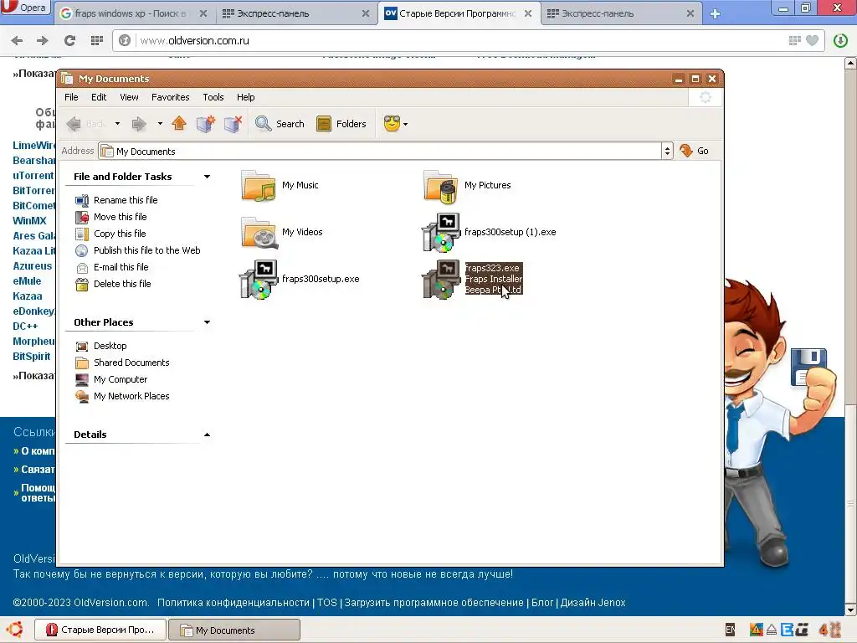This screenshot has width=857, height=643.
Task: Open the Back history dropdown arrow
Action: 117,124
